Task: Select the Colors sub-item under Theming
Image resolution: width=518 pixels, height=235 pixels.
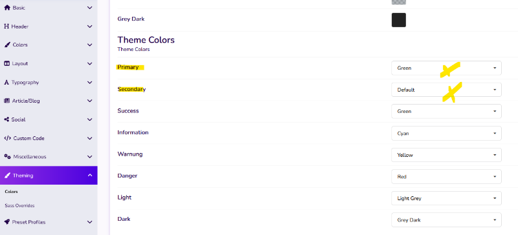Action: pos(11,192)
